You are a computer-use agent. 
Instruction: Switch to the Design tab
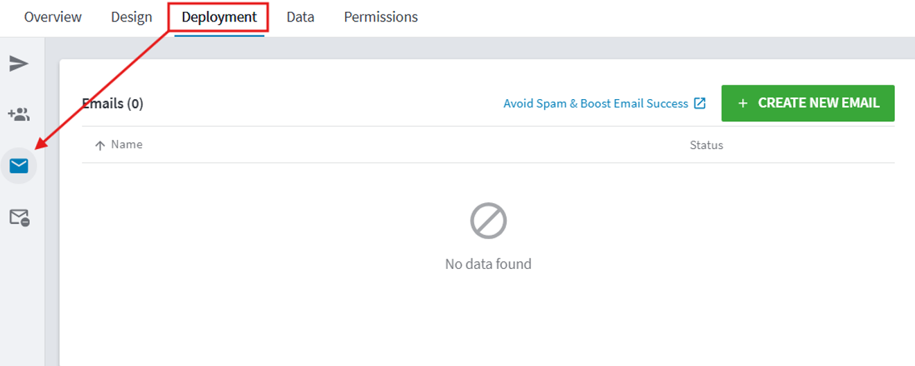[132, 17]
